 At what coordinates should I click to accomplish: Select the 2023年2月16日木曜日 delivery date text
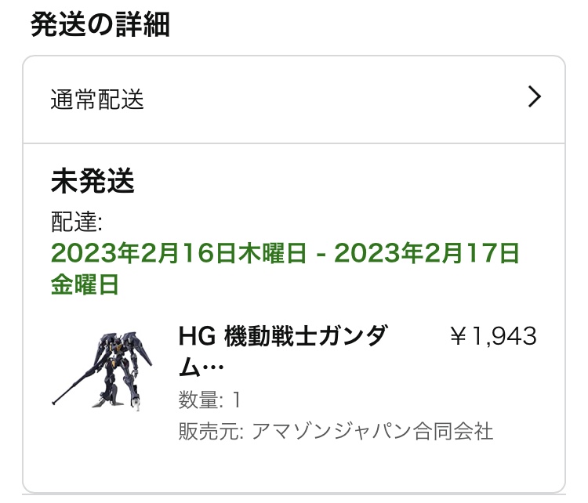[179, 252]
